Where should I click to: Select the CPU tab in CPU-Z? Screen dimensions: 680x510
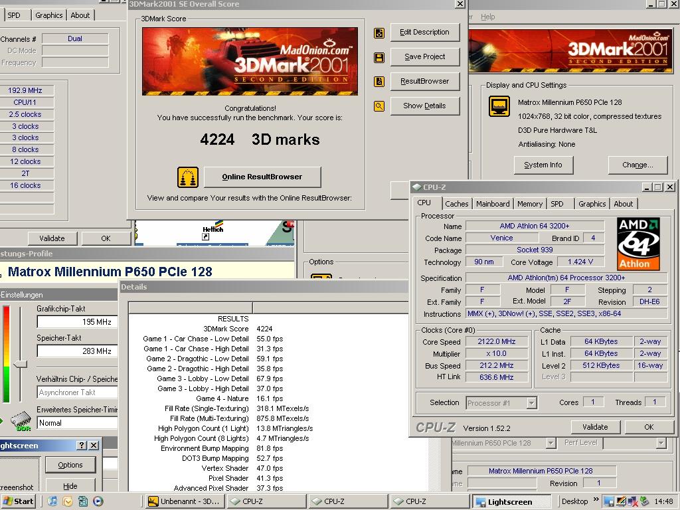click(424, 203)
